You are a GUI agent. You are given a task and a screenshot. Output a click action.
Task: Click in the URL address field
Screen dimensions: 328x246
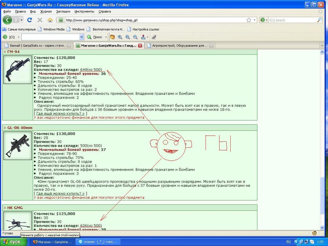(155, 20)
